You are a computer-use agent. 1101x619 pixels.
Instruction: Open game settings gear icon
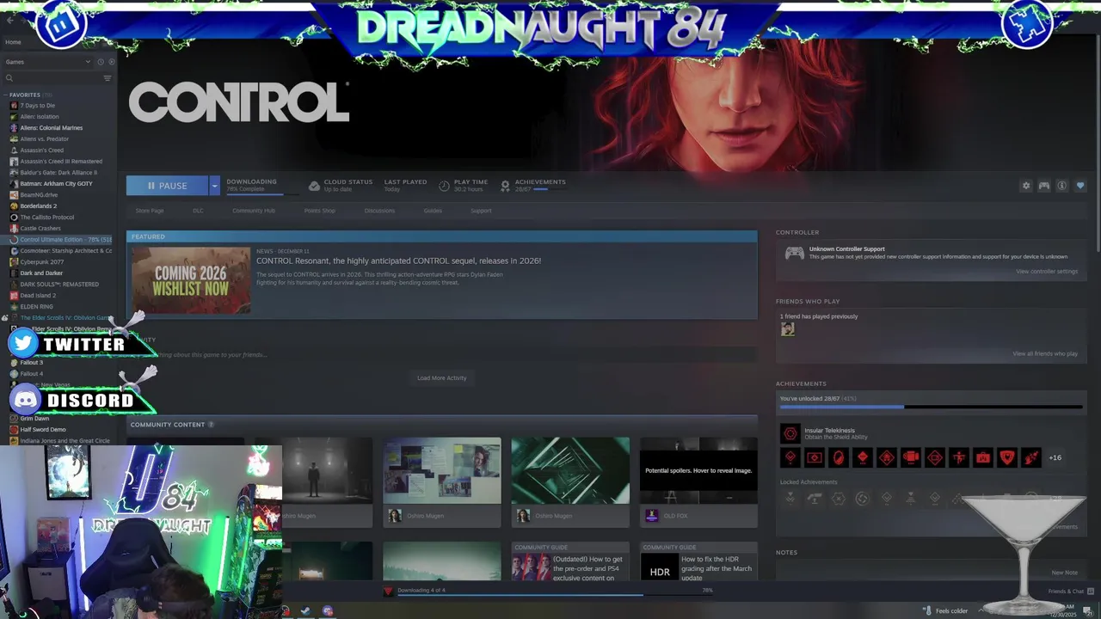click(x=1025, y=186)
